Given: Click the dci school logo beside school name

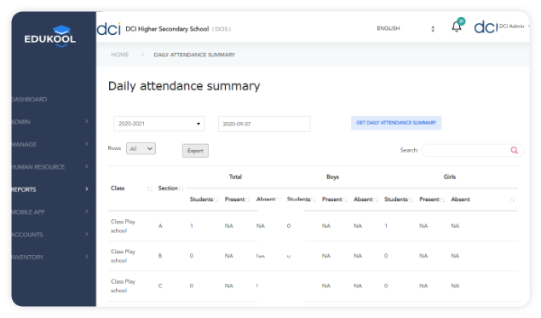Looking at the screenshot, I should coord(109,29).
